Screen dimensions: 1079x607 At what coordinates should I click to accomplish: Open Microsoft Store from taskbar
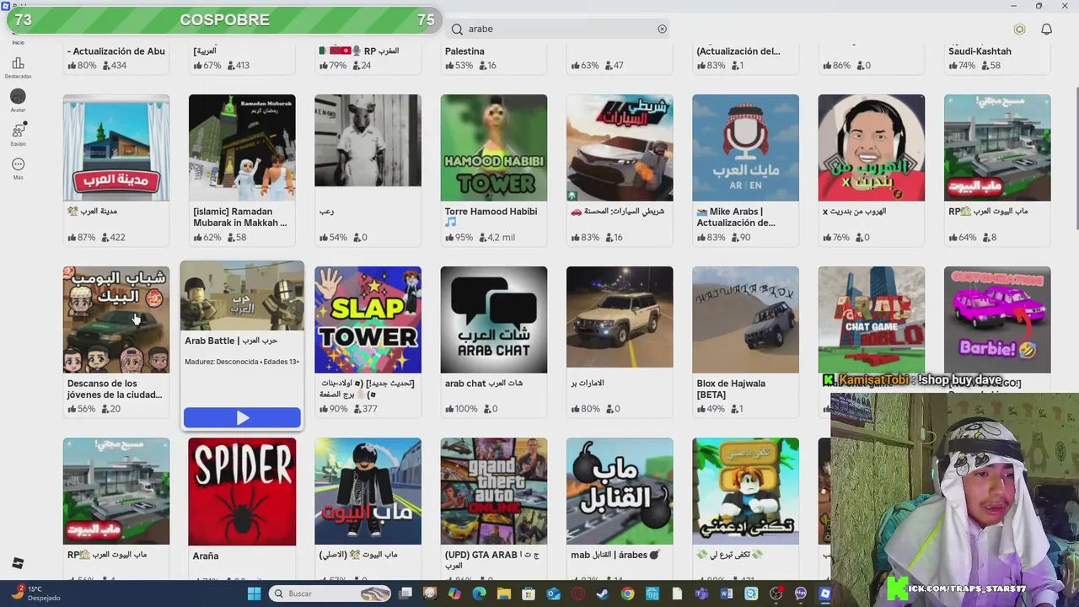[x=528, y=594]
